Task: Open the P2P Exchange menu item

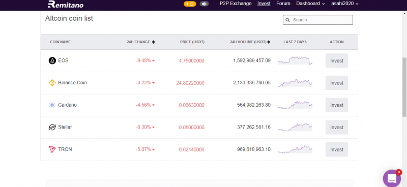Action: click(x=236, y=4)
